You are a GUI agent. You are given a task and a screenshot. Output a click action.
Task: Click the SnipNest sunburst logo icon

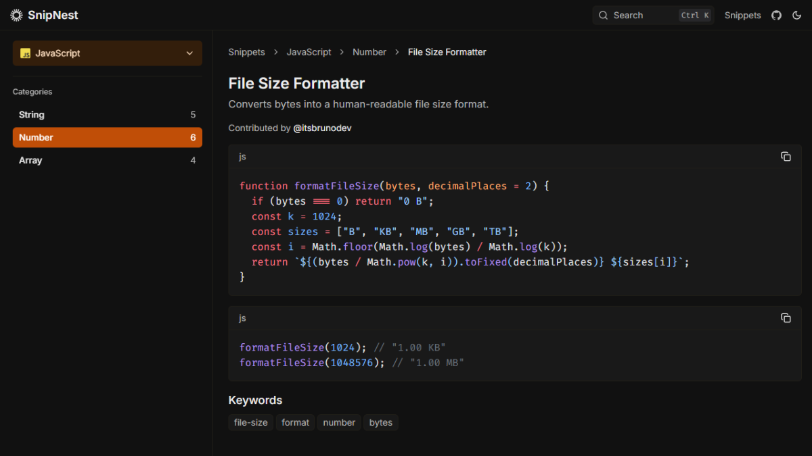point(16,15)
